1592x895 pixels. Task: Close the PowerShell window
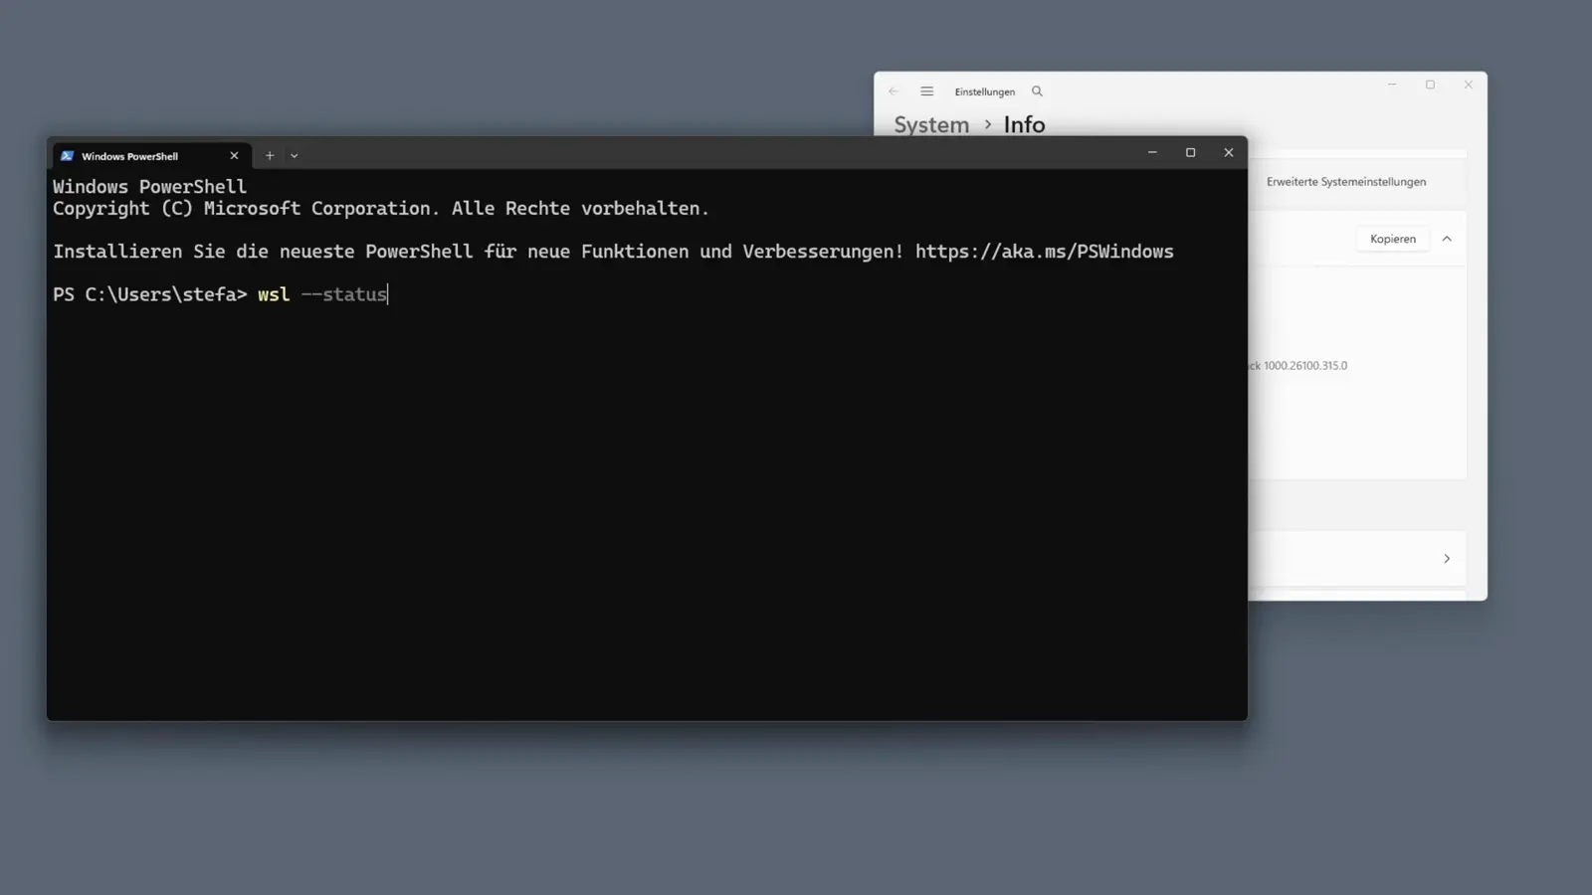click(x=1229, y=152)
